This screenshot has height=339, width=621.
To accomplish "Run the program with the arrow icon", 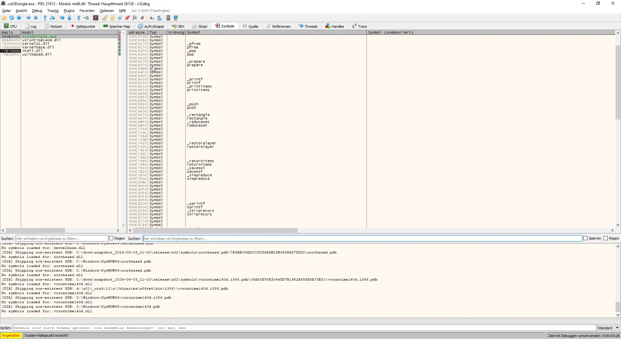I will tap(28, 18).
